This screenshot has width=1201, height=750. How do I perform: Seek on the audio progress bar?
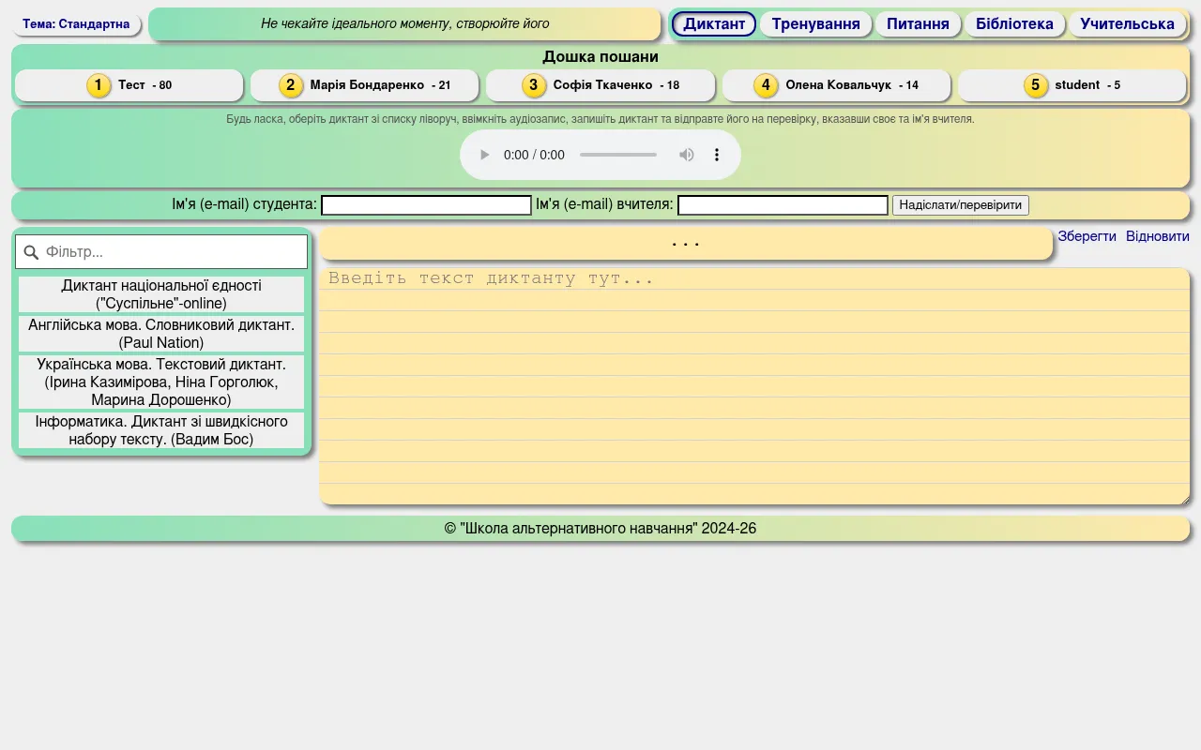(618, 155)
